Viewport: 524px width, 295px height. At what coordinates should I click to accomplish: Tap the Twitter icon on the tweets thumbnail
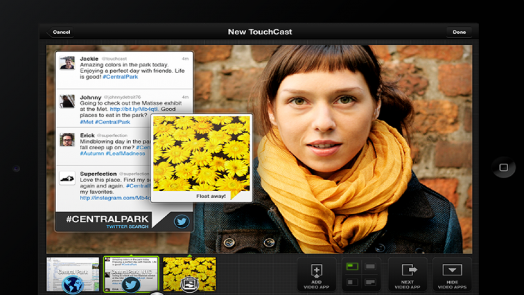pyautogui.click(x=130, y=285)
